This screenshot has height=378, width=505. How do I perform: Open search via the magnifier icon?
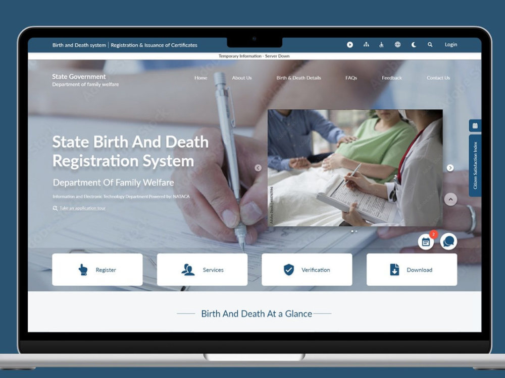coord(430,45)
